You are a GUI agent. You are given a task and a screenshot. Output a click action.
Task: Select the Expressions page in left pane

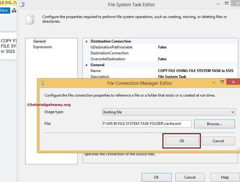(x=43, y=47)
